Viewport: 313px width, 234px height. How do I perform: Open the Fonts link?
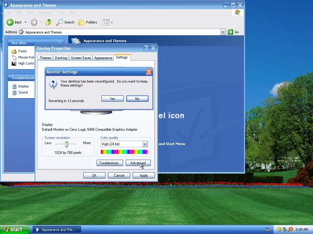pyautogui.click(x=22, y=51)
